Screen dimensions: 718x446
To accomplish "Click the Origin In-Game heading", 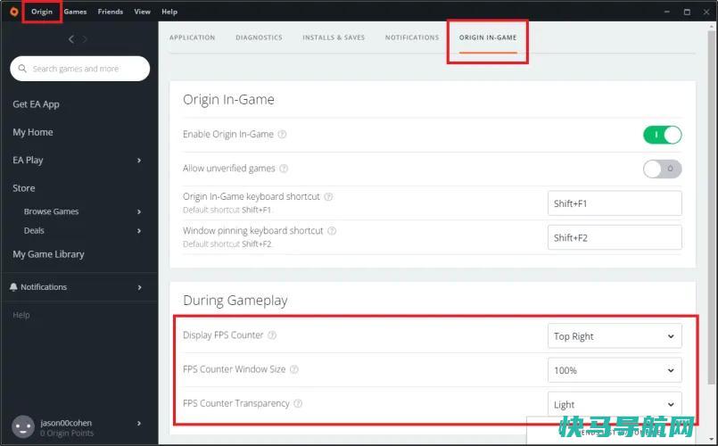I will tap(228, 99).
